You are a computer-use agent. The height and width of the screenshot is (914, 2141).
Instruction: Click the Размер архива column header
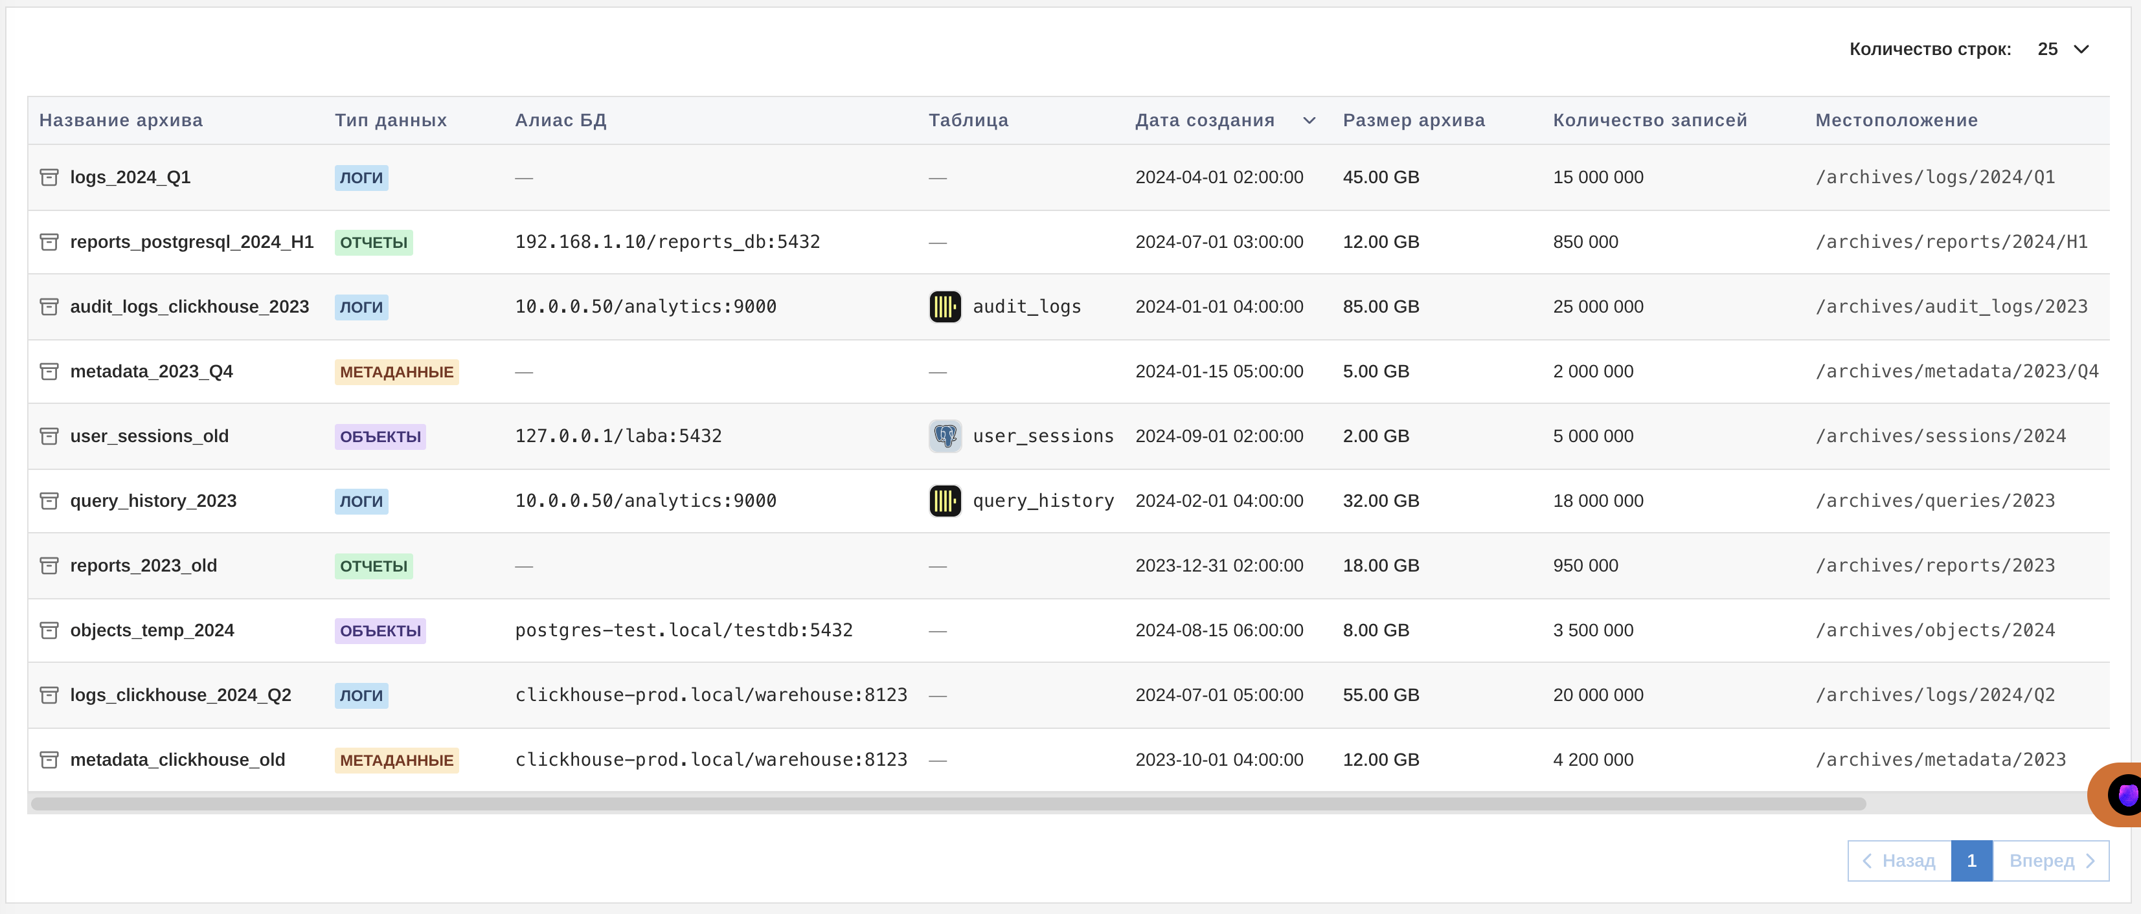tap(1413, 120)
